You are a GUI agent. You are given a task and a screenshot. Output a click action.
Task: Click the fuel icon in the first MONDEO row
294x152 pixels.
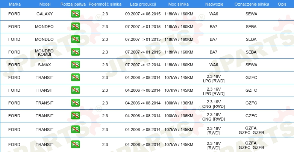click(x=75, y=27)
